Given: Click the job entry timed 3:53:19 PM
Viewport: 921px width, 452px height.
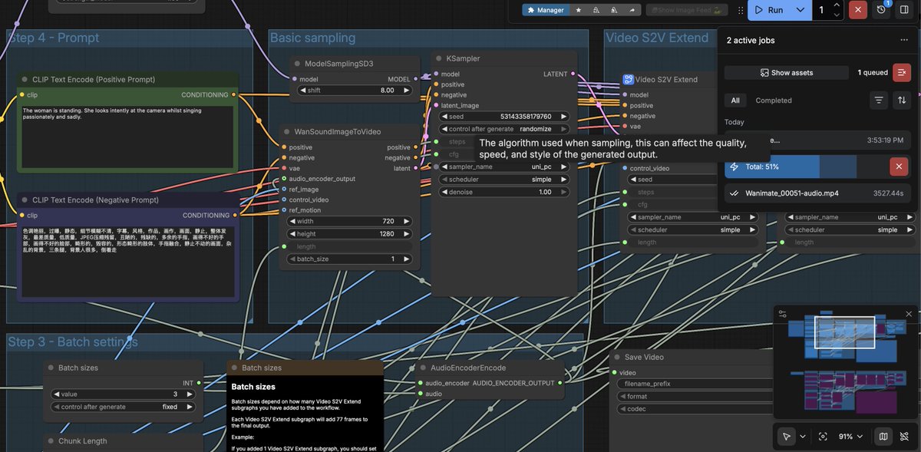Looking at the screenshot, I should [x=817, y=140].
